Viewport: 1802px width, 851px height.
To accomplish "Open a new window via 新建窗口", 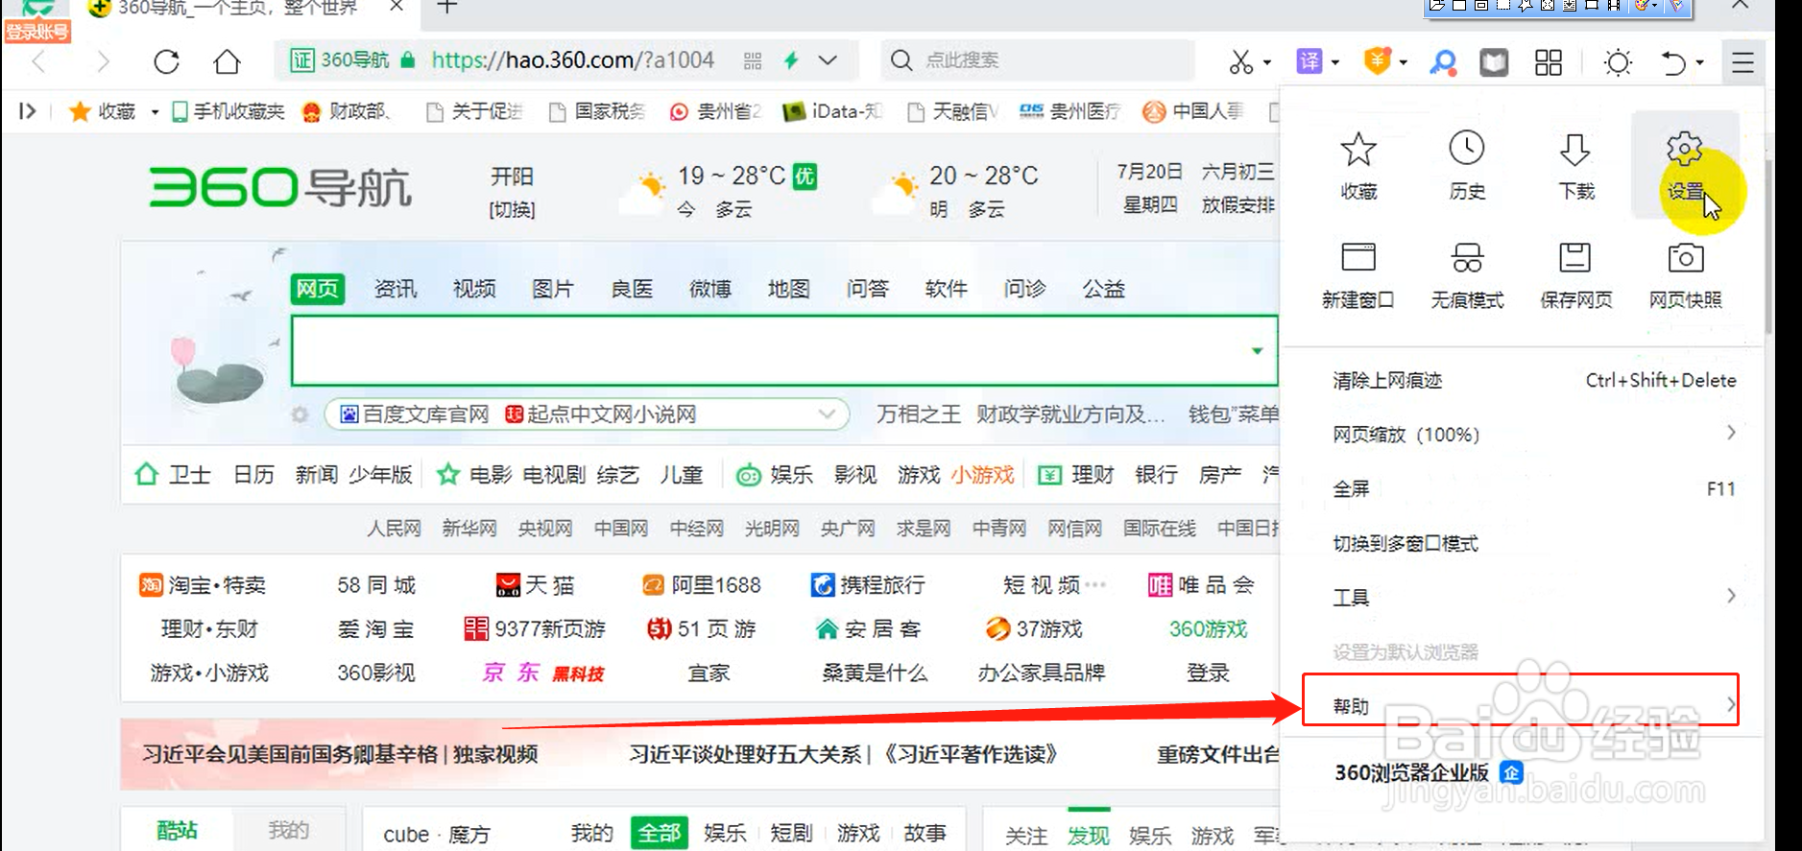I will point(1358,274).
